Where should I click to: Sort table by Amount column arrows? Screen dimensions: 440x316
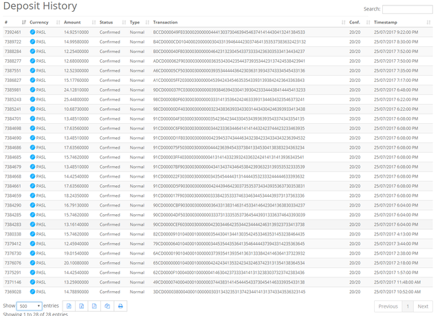click(x=93, y=22)
